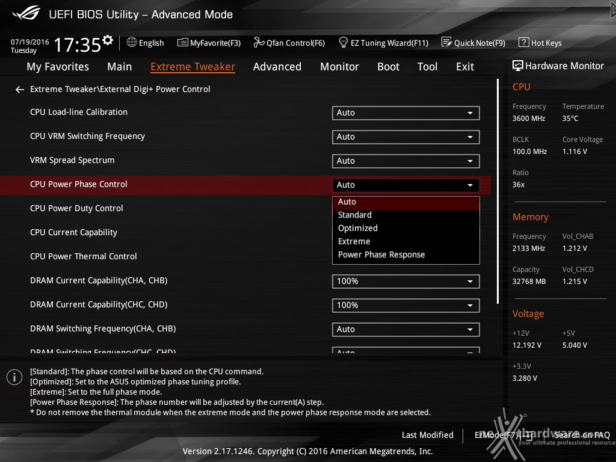Click the MyFavorite list icon
616x462 pixels.
(x=183, y=43)
